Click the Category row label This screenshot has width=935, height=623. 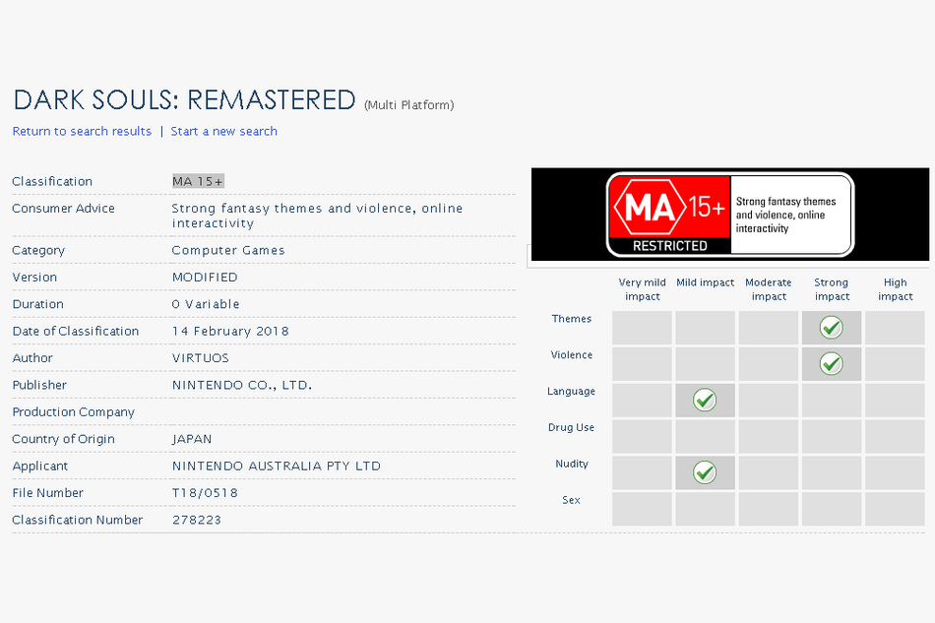(38, 250)
